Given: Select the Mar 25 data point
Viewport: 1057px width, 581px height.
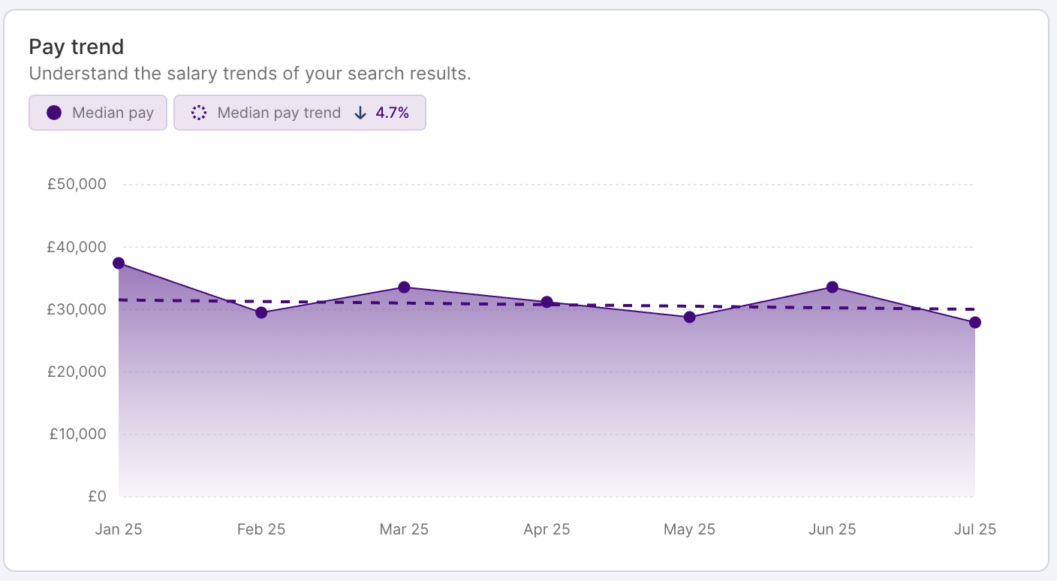Looking at the screenshot, I should click(404, 287).
